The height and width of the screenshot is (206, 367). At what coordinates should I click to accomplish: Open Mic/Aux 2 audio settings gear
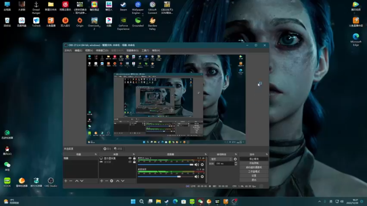(202, 165)
